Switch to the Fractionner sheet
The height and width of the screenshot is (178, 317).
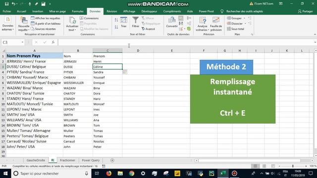coord(67,160)
